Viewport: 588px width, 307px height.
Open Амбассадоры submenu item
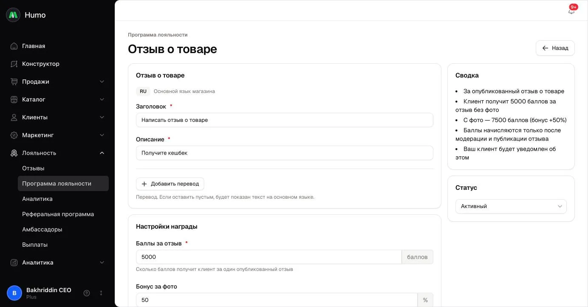63,229
